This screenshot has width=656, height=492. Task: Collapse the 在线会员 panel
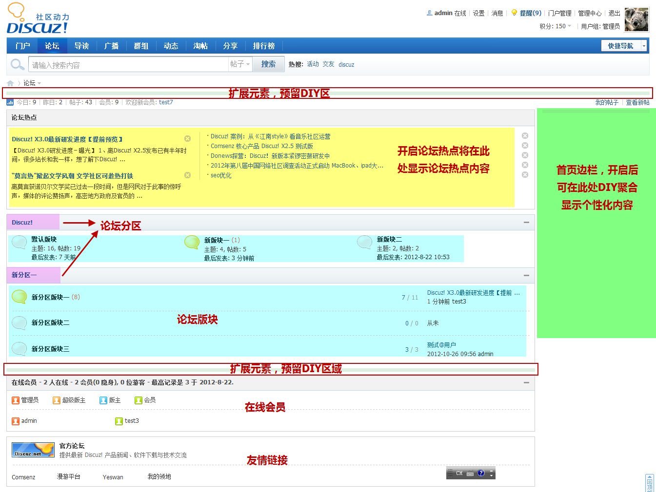[526, 382]
